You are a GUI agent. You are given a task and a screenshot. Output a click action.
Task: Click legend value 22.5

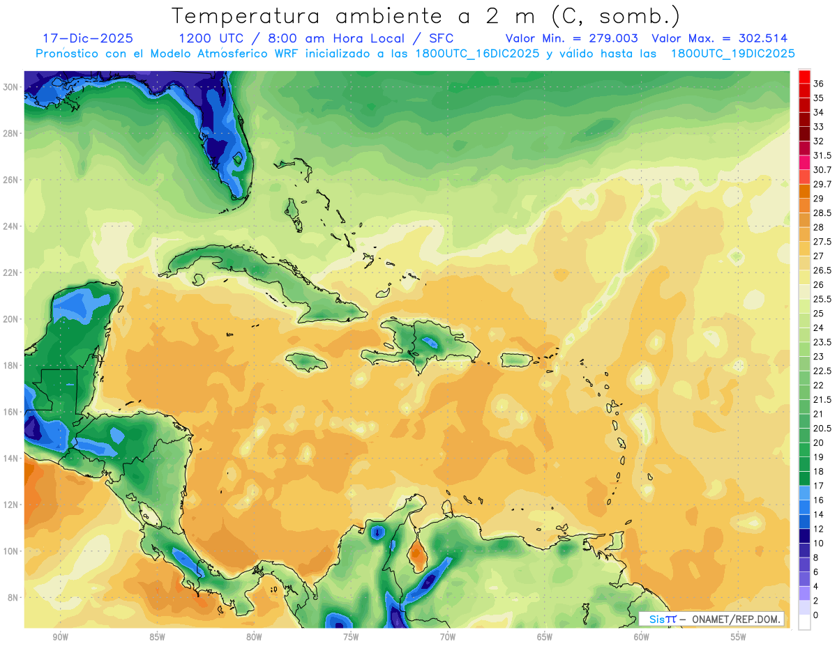(x=822, y=371)
